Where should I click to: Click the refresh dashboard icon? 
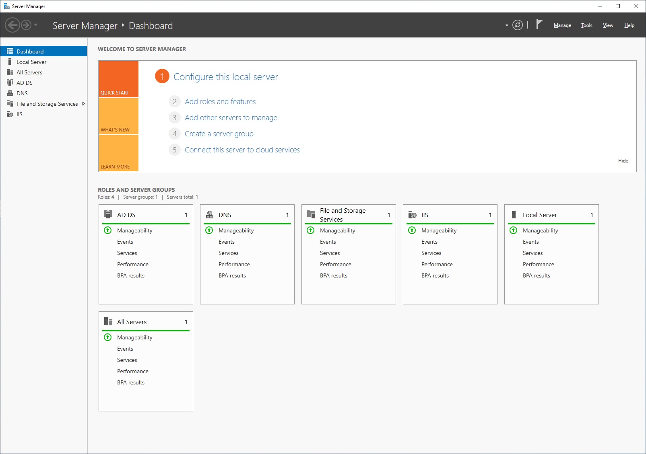517,25
